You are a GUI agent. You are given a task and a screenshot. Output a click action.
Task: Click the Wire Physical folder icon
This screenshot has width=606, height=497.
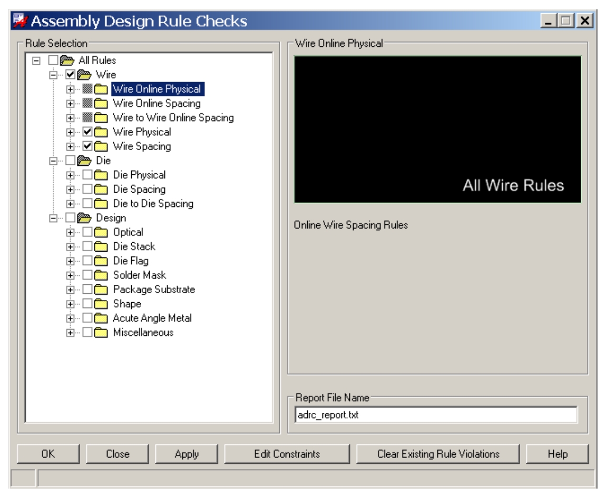point(102,132)
